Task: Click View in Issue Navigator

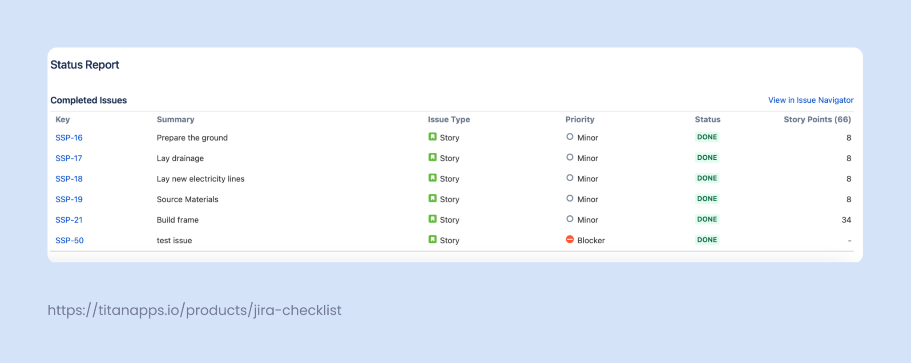Action: [x=810, y=100]
